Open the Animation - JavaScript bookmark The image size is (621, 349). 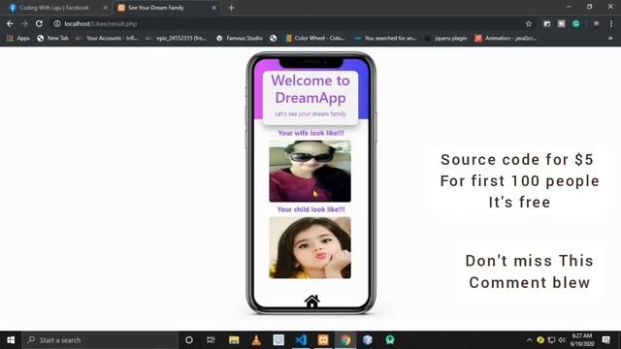tap(506, 38)
